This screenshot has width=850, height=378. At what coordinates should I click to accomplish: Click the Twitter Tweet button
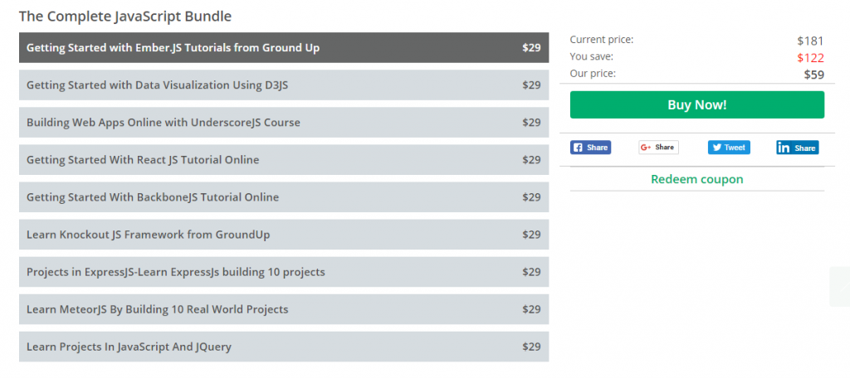tap(729, 148)
